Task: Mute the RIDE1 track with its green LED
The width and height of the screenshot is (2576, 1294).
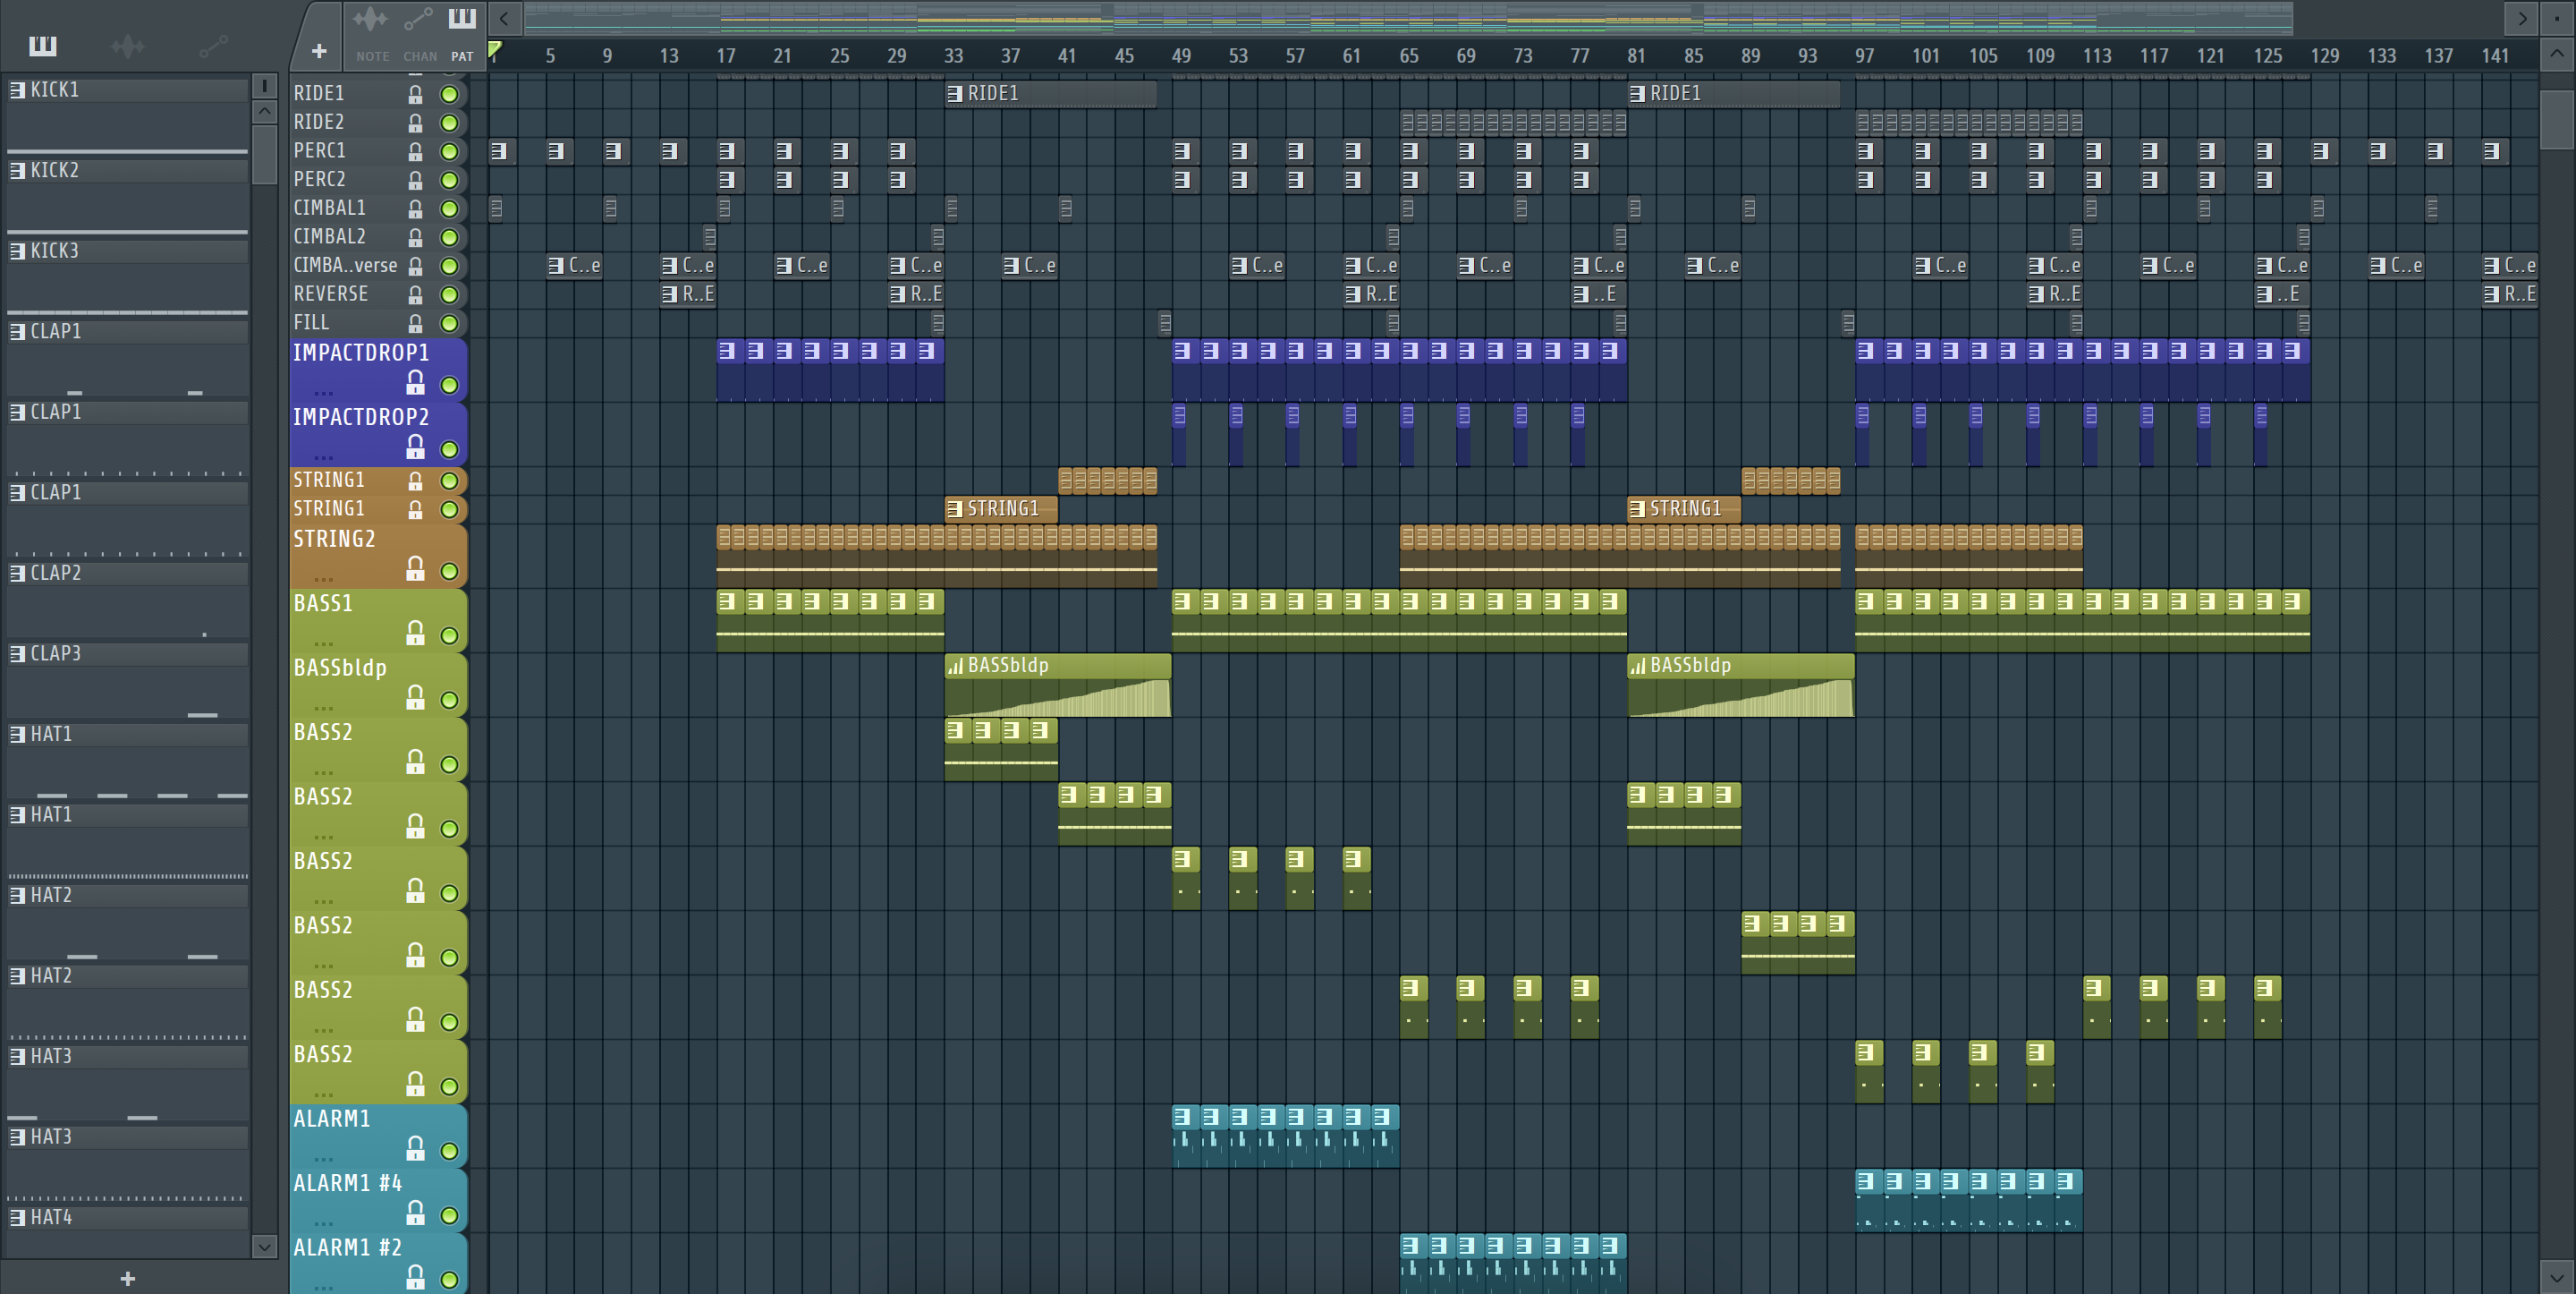Action: 450,94
